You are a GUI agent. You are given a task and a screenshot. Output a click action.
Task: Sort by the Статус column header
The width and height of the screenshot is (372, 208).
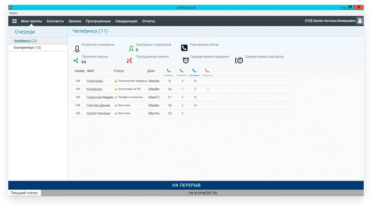coord(119,71)
